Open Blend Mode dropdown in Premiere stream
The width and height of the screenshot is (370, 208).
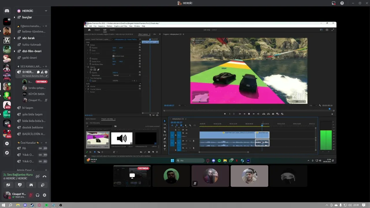click(122, 75)
